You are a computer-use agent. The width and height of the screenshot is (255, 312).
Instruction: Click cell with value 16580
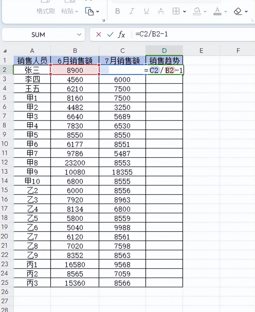75,264
